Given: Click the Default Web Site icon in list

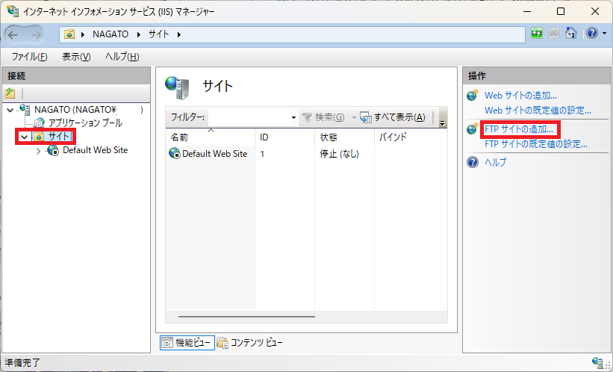Looking at the screenshot, I should (x=175, y=153).
